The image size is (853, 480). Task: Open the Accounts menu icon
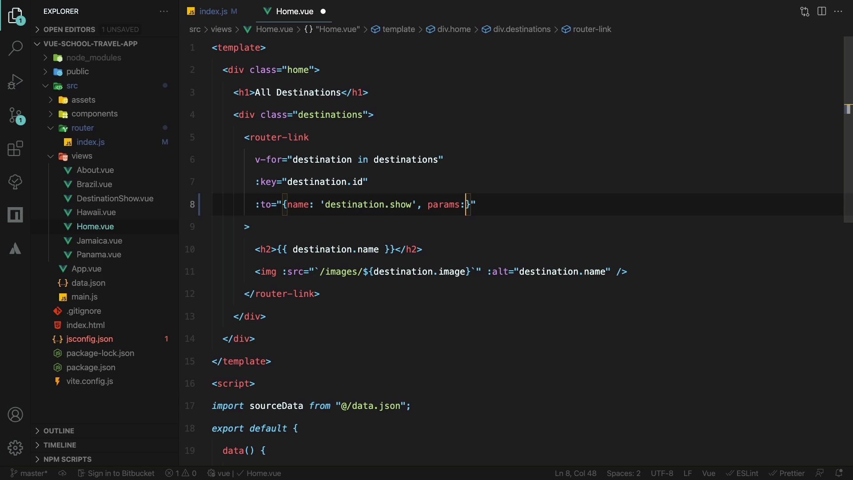[x=16, y=415]
